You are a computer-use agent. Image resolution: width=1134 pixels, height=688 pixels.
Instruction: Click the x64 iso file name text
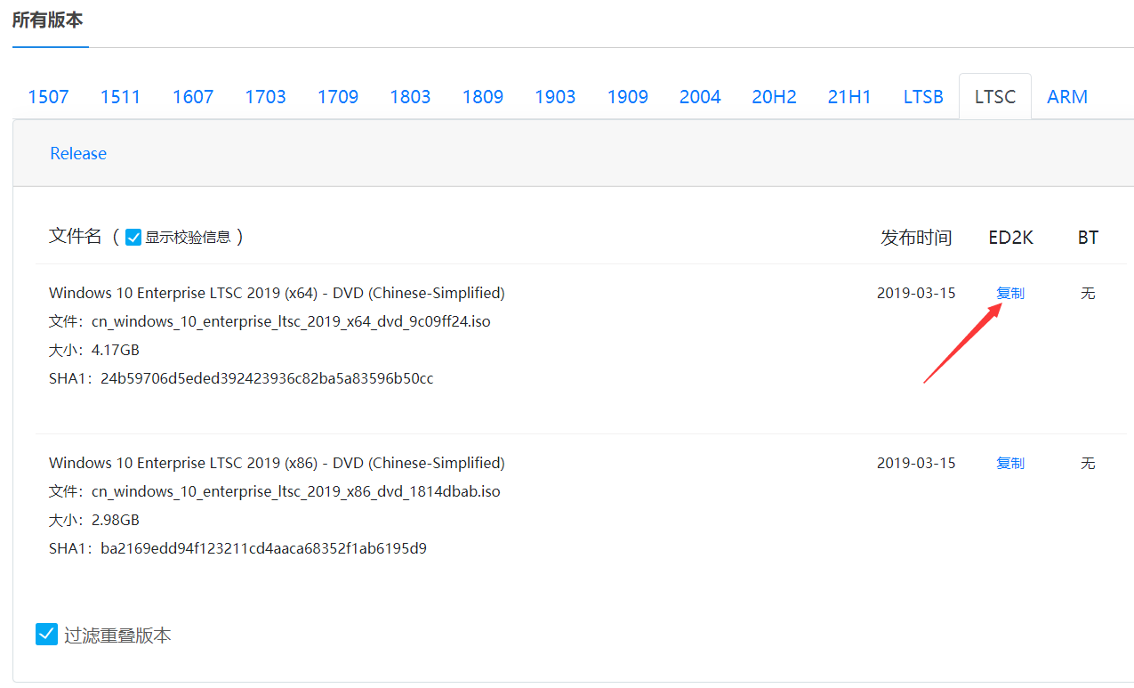pyautogui.click(x=291, y=321)
